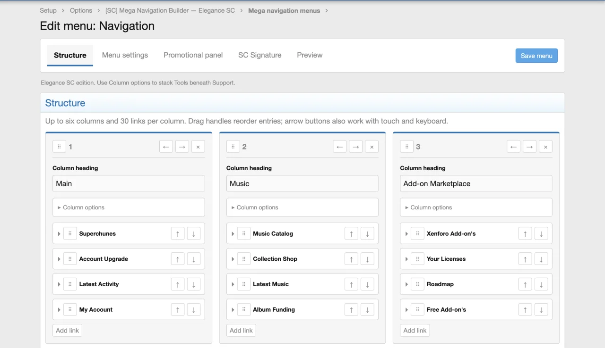This screenshot has height=348, width=605.
Task: Expand Column options in Add-on Marketplace column
Action: pos(476,207)
